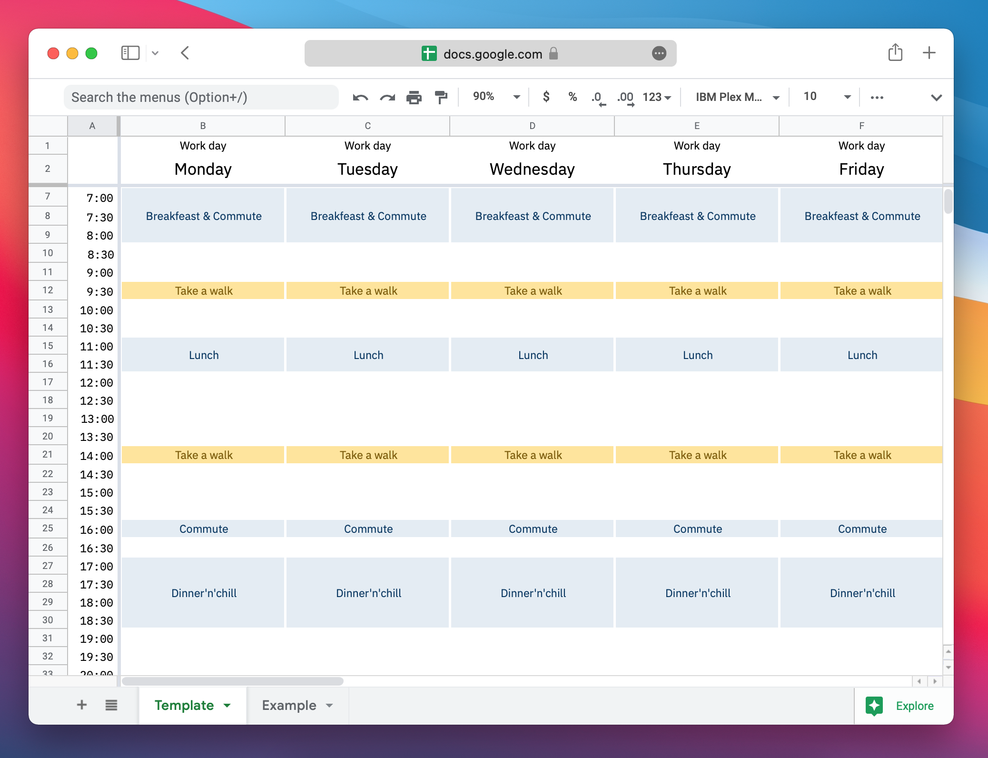This screenshot has height=758, width=988.
Task: Format as currency with dollar icon
Action: click(546, 97)
